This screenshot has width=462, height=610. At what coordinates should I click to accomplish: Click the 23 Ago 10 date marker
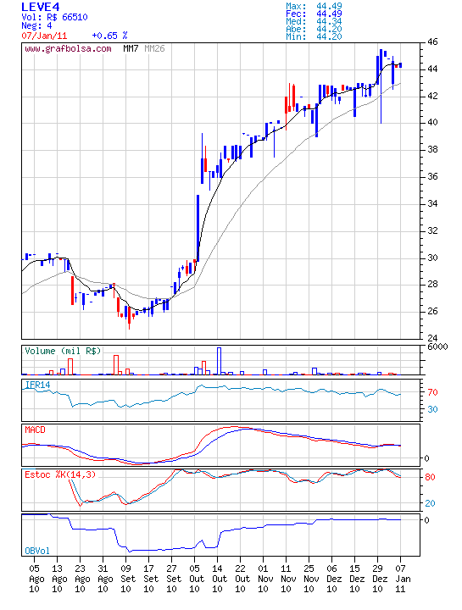point(81,579)
